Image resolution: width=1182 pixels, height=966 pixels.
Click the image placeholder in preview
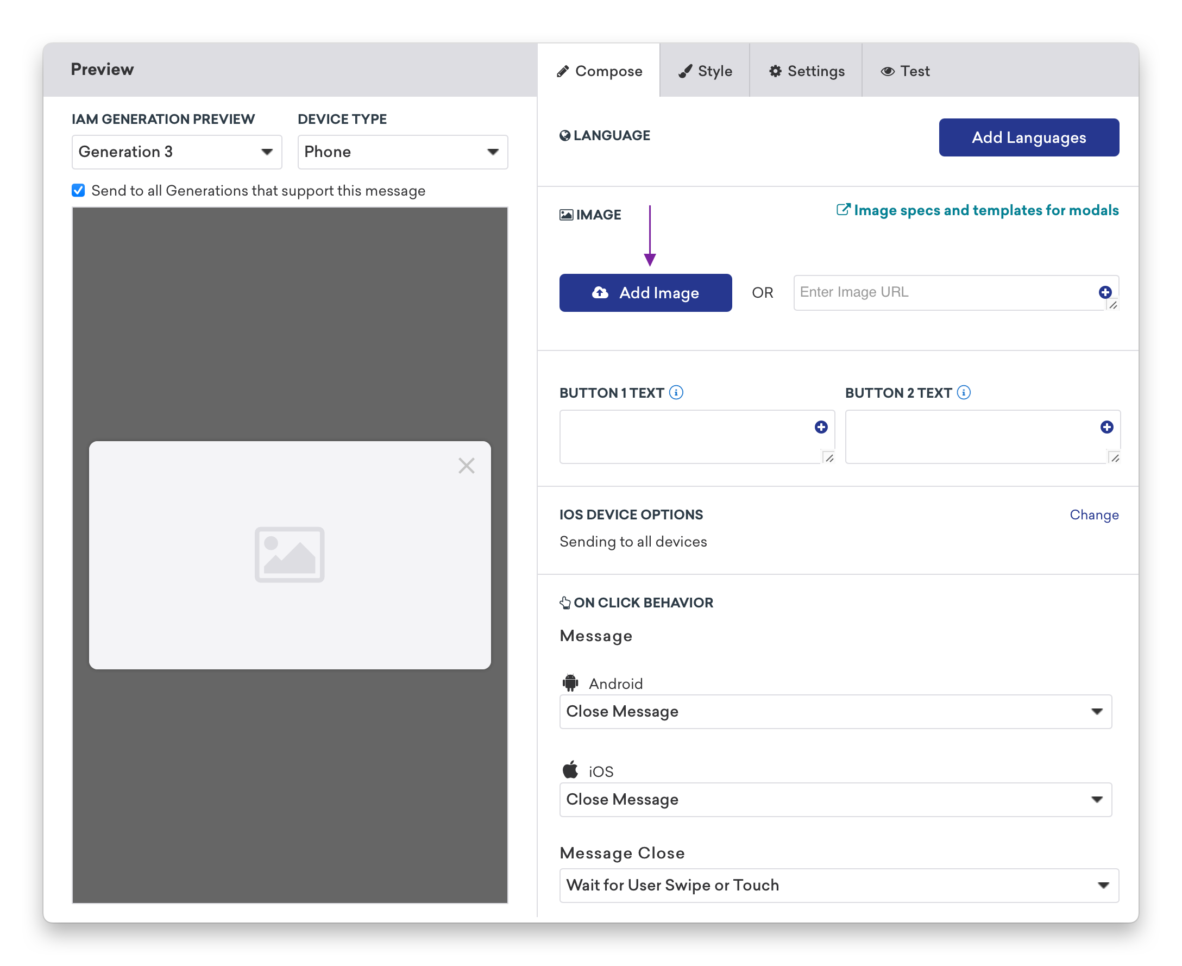tap(289, 555)
